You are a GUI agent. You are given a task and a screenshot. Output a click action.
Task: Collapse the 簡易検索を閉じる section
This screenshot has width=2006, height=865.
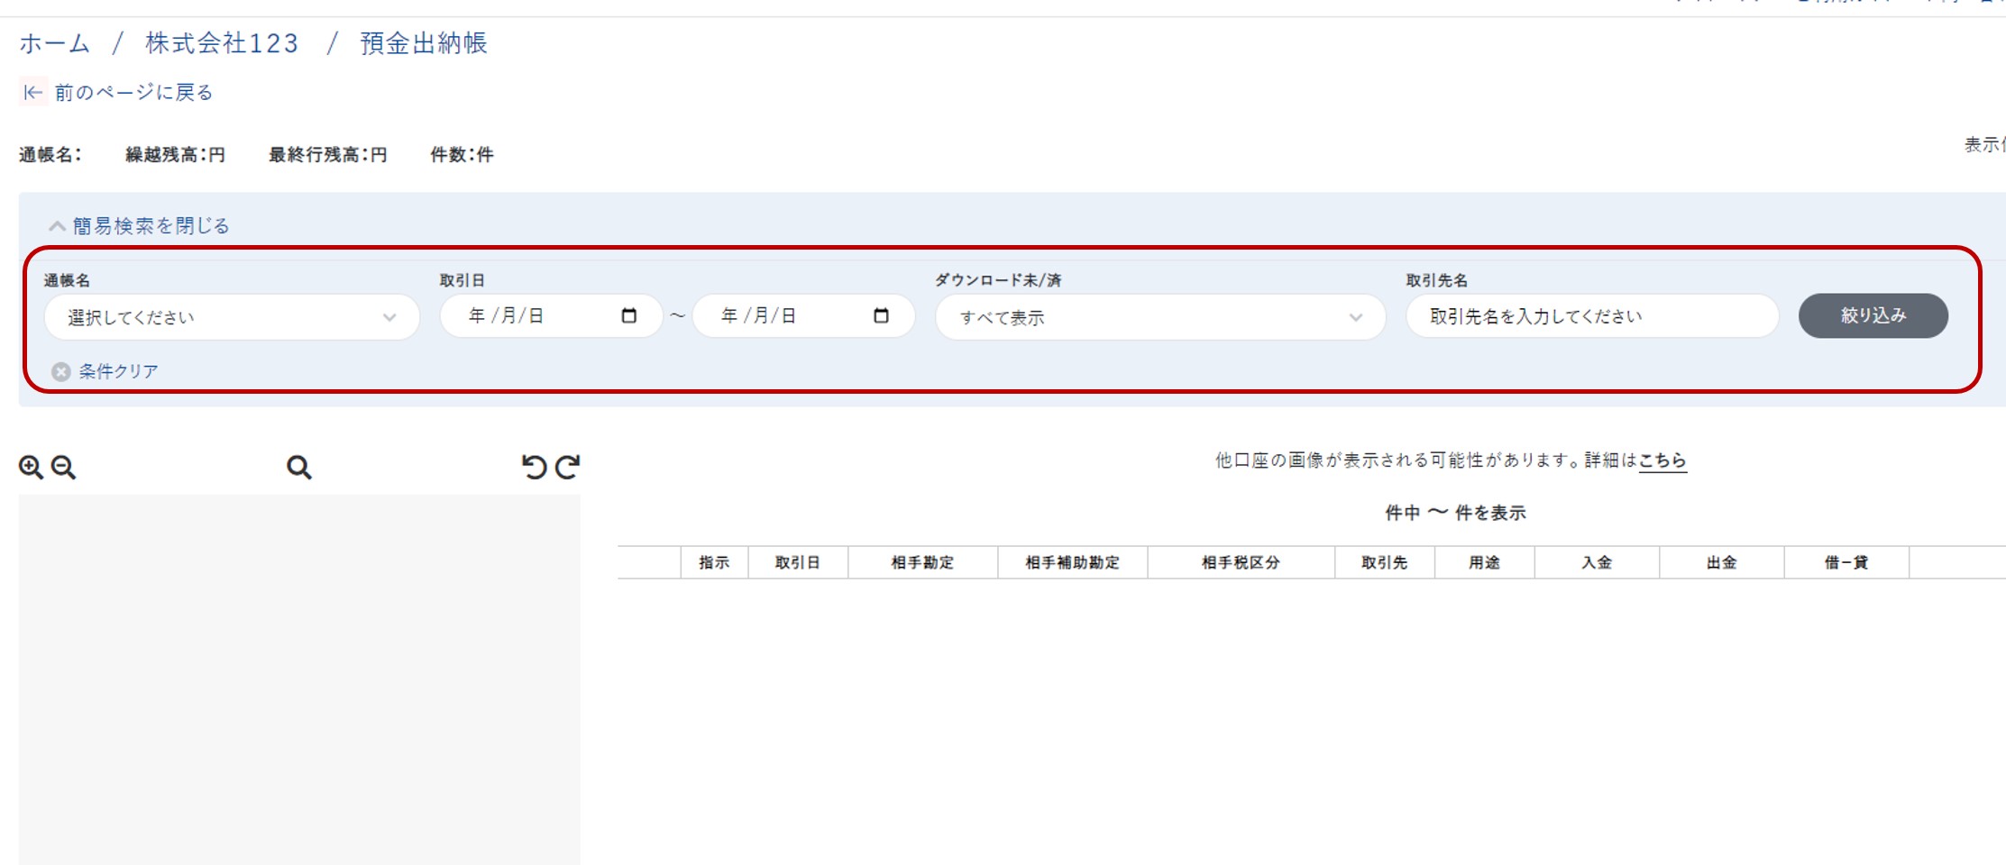click(140, 225)
